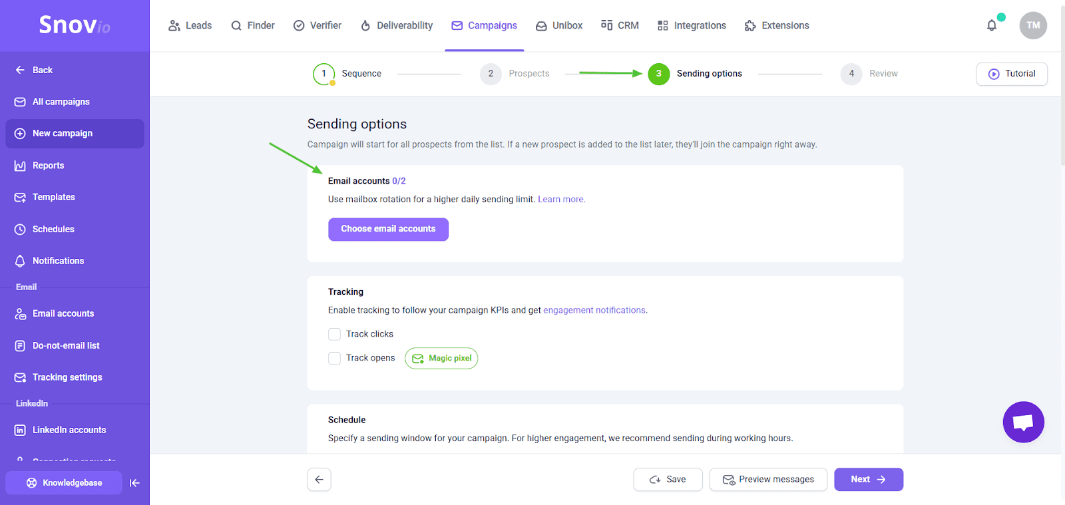1065x505 pixels.
Task: Go to step 1 Sequence
Action: pyautogui.click(x=347, y=74)
